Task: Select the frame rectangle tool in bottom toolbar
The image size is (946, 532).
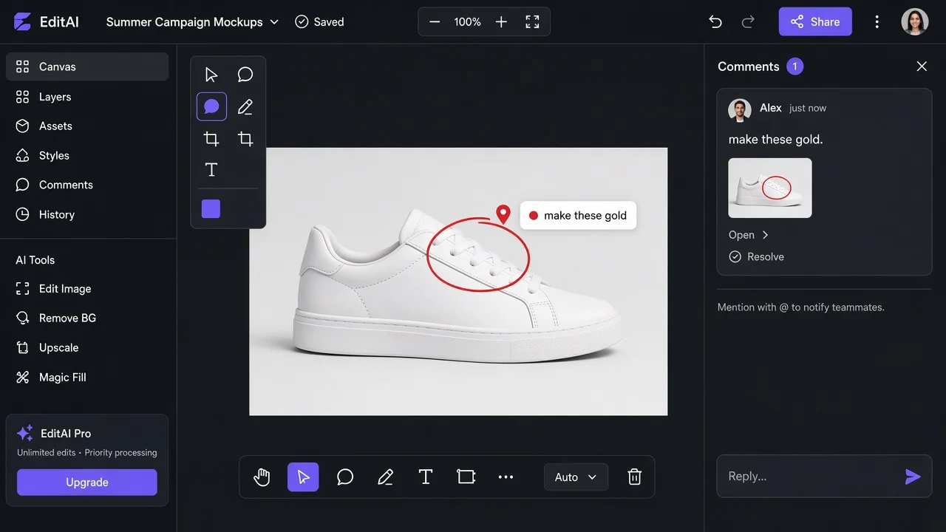Action: [x=466, y=477]
